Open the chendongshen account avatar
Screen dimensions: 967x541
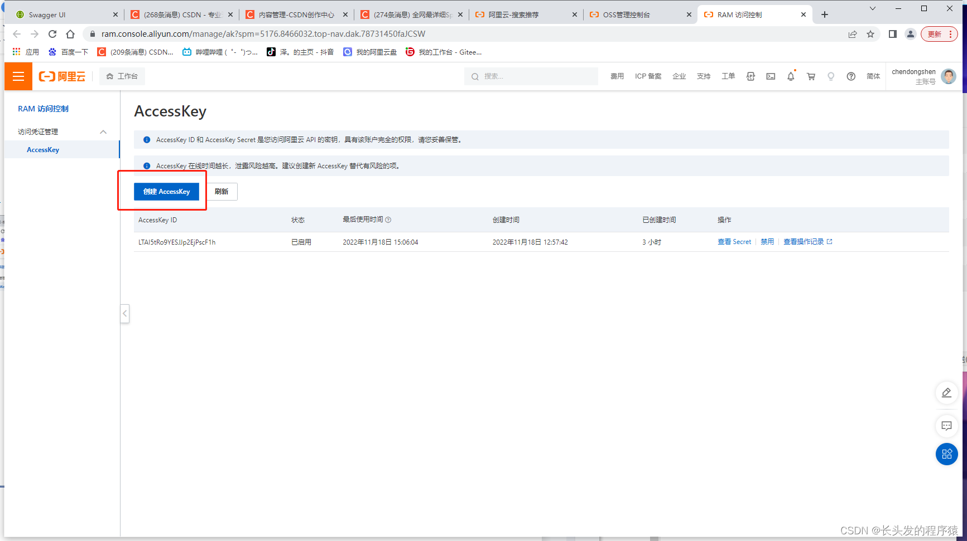949,76
